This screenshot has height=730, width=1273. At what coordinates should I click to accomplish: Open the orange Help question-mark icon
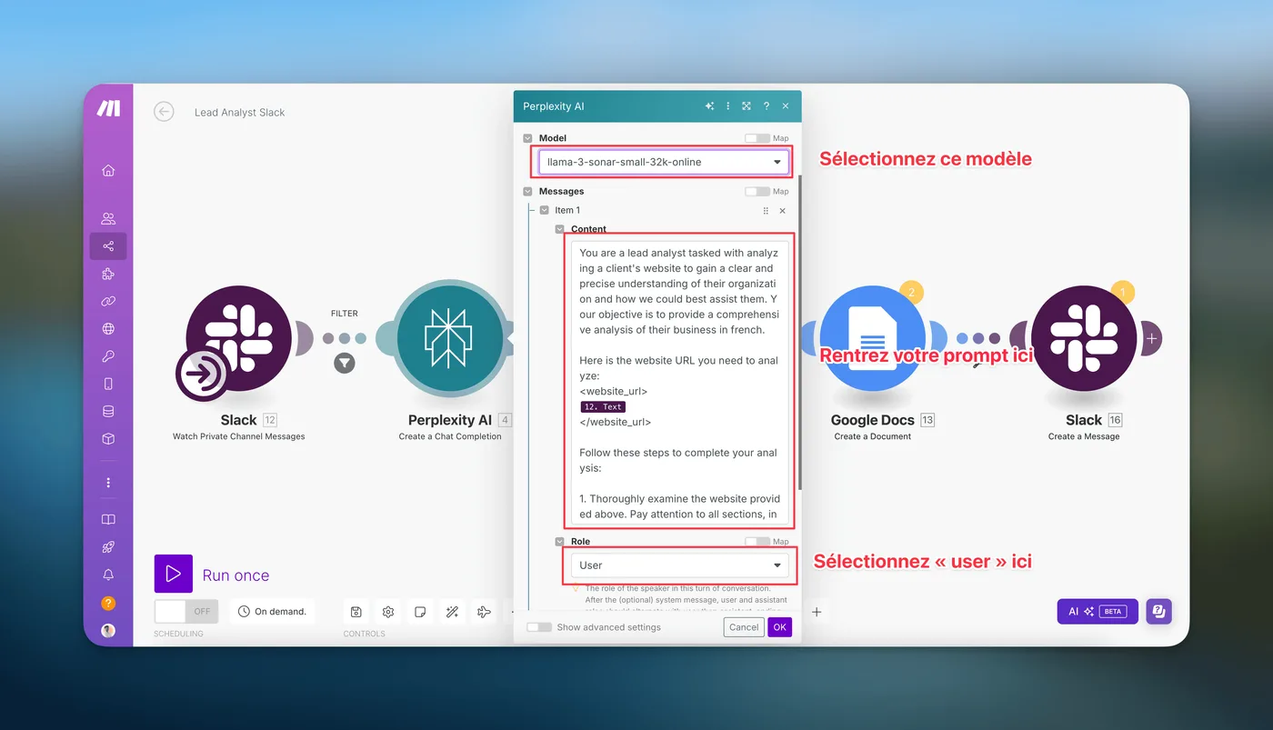coord(108,603)
